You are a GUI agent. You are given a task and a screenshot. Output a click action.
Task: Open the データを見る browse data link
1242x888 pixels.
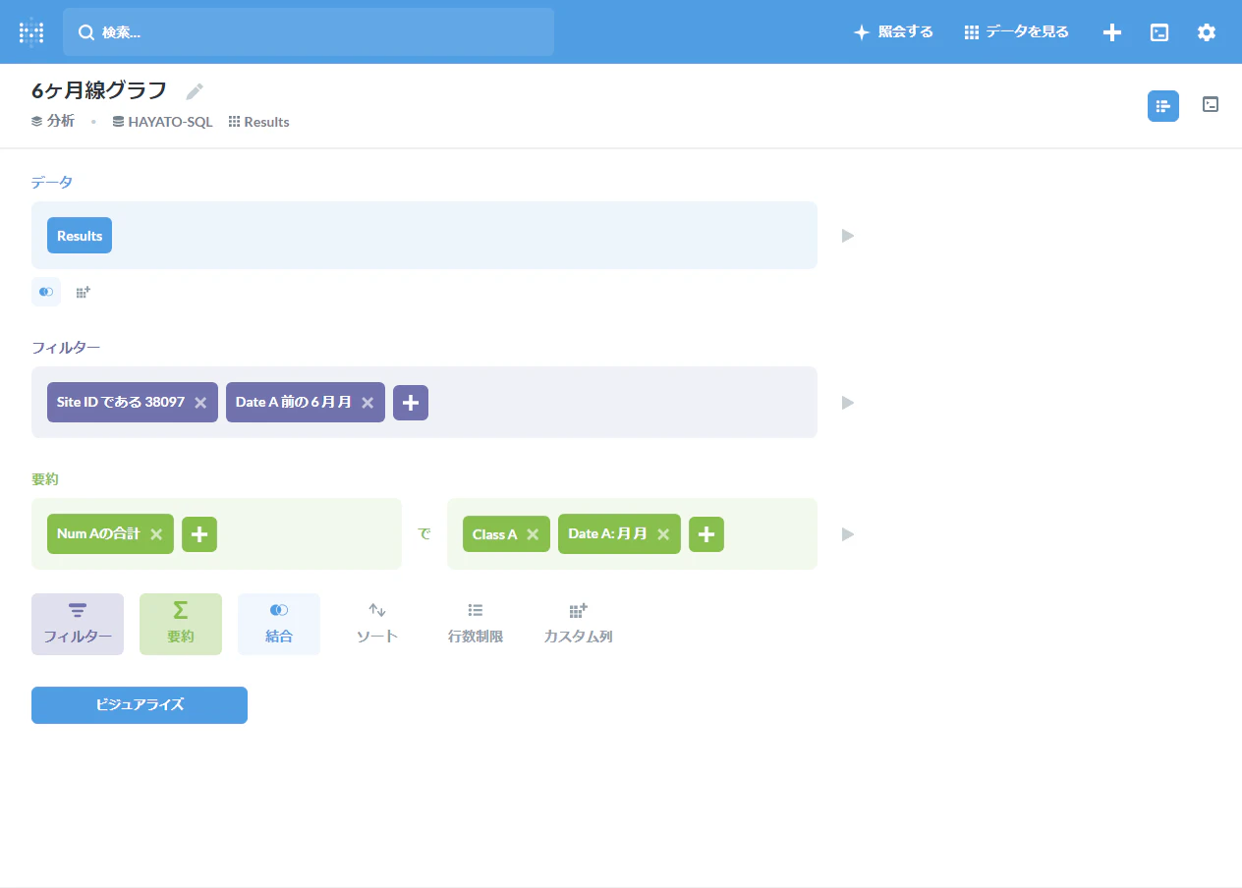[1016, 32]
